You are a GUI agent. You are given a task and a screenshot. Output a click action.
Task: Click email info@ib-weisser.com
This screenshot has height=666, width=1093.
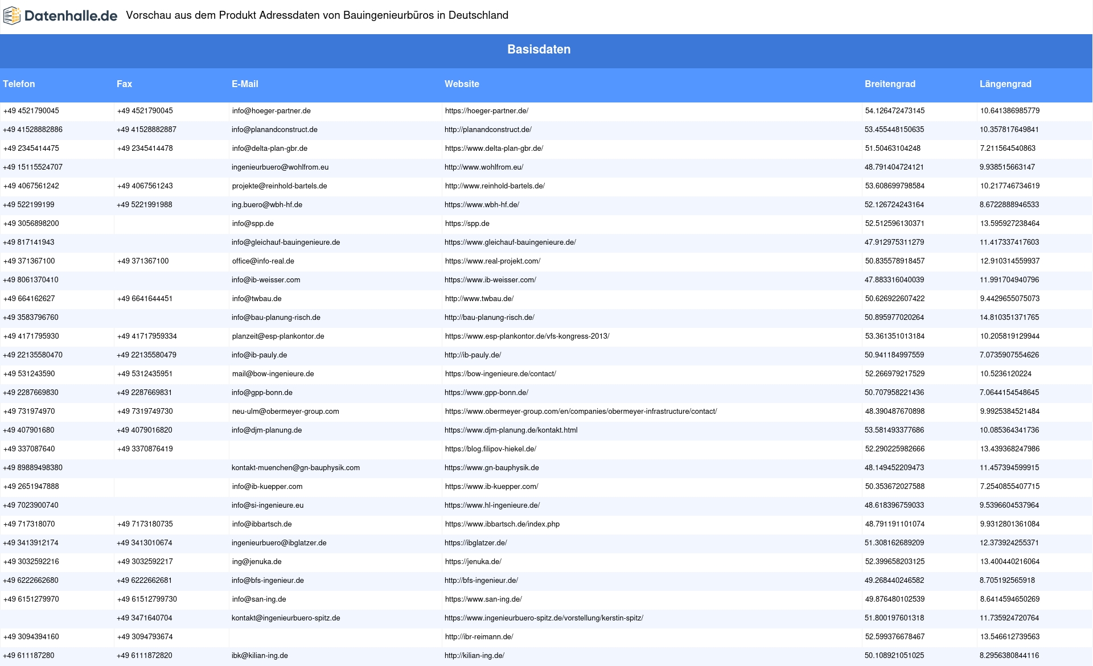(266, 280)
